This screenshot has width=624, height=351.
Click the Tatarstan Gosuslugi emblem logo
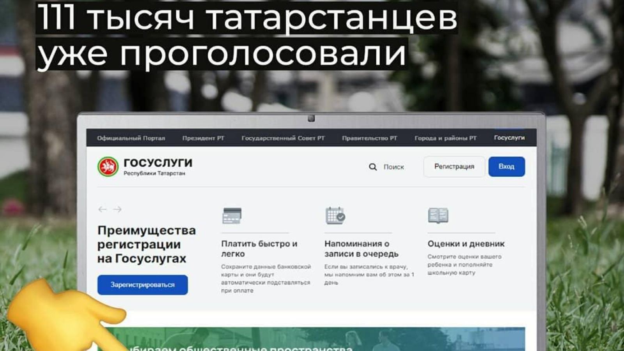[108, 167]
